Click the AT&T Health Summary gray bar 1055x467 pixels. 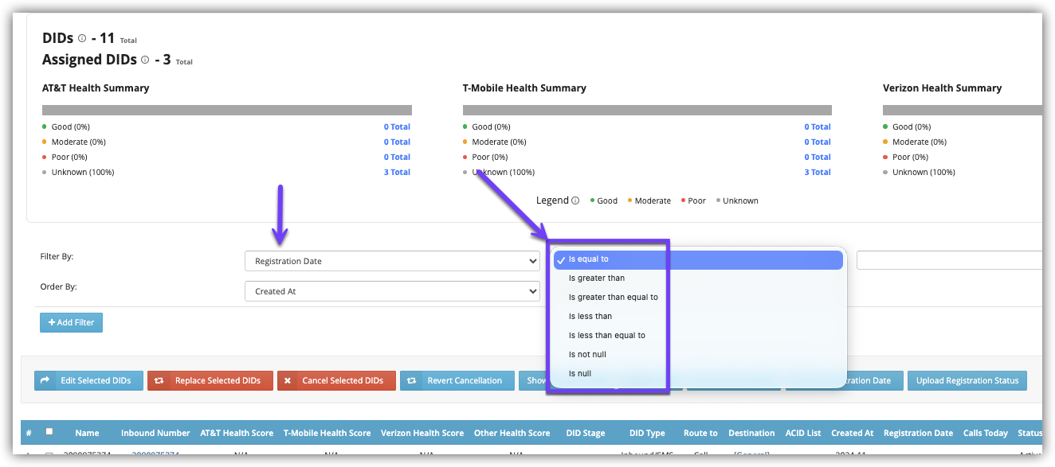[x=226, y=111]
